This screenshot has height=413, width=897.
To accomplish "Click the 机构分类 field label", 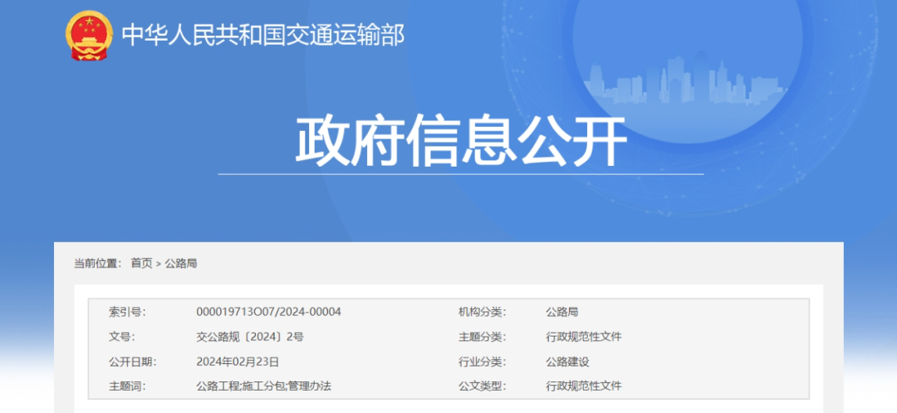I will pos(483,312).
